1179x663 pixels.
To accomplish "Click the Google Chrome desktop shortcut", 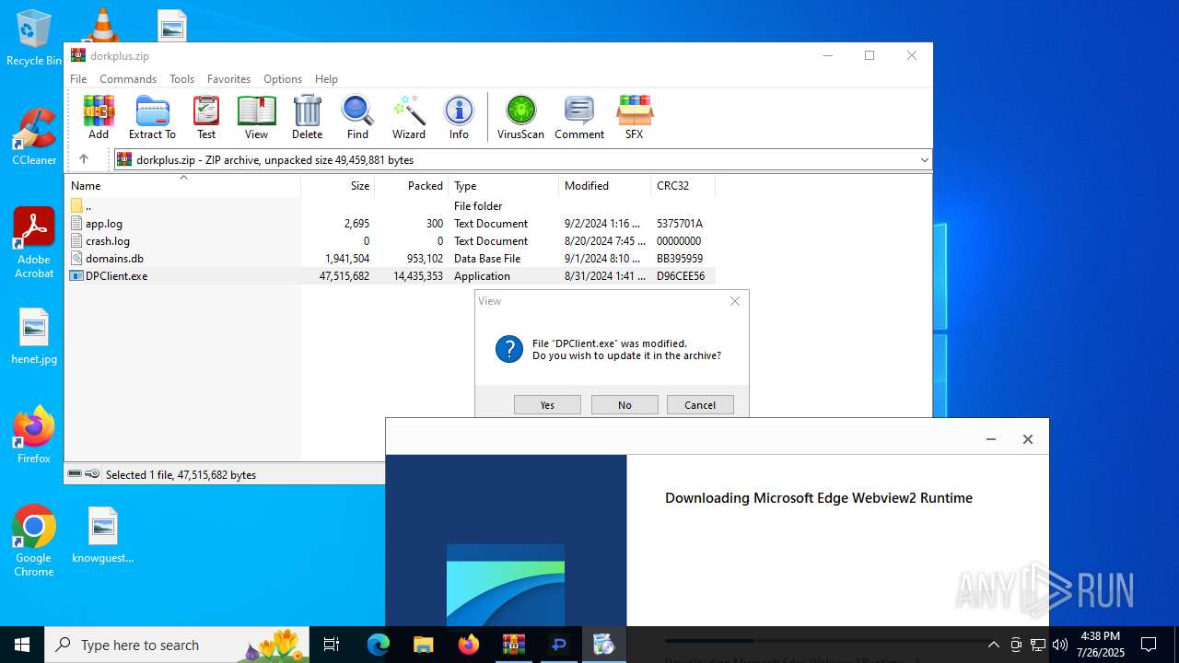I will [34, 541].
